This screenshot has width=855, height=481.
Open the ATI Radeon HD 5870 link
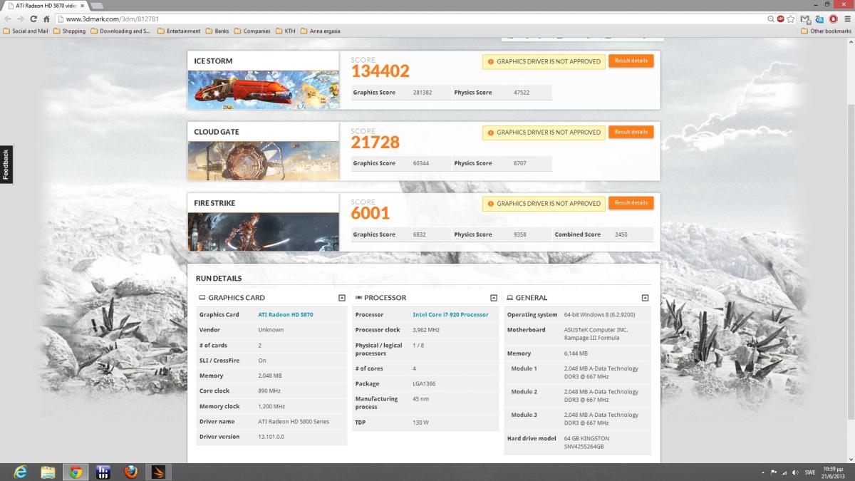tap(286, 314)
